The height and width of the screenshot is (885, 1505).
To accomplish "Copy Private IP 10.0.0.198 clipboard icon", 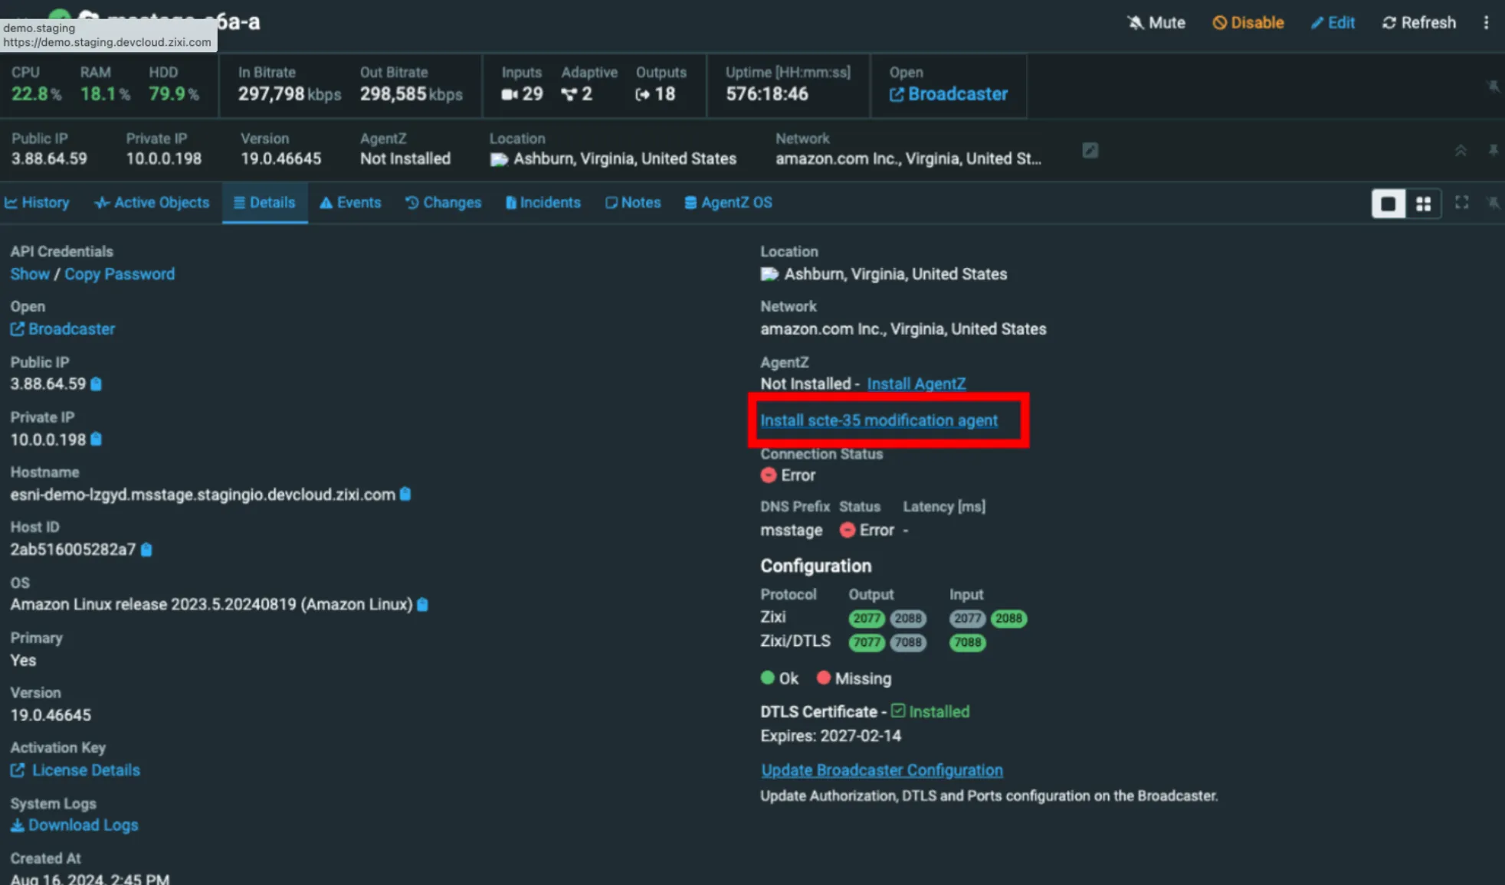I will click(96, 439).
